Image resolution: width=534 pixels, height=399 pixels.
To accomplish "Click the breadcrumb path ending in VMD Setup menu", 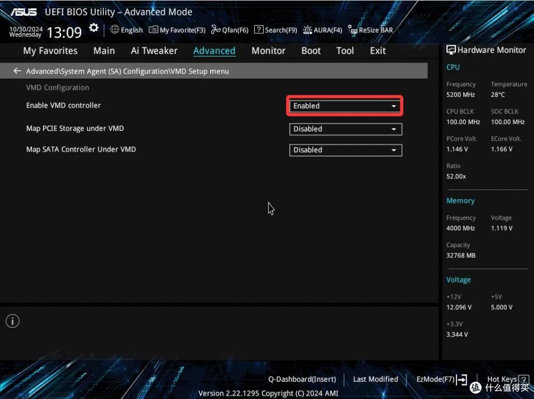I will pos(128,71).
